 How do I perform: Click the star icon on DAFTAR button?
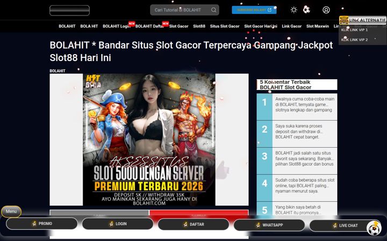click(x=185, y=224)
